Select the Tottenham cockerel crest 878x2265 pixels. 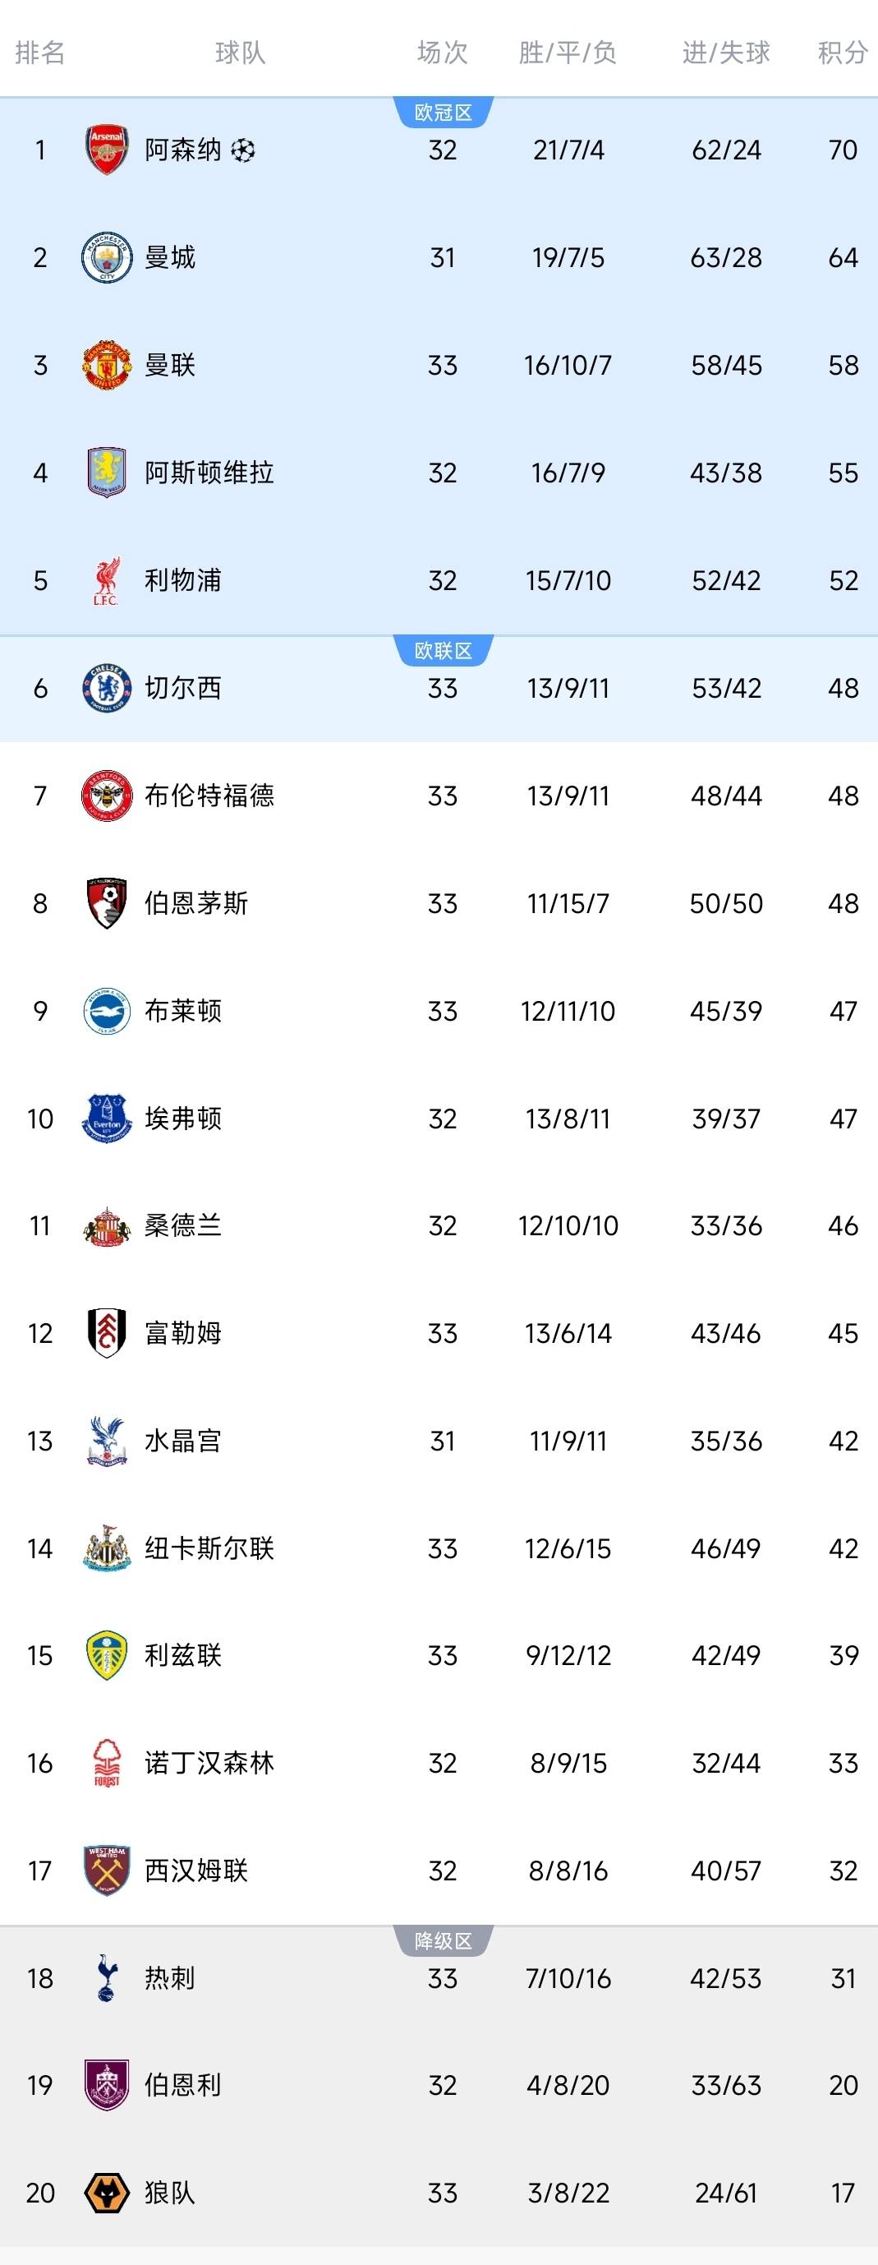click(x=106, y=1978)
